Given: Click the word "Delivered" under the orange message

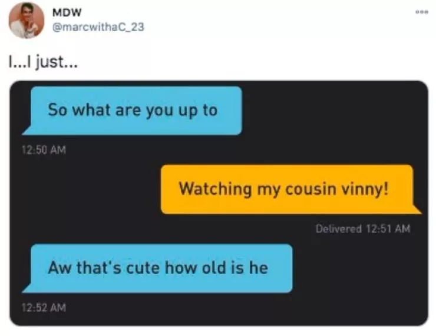Looking at the screenshot, I should 339,229.
